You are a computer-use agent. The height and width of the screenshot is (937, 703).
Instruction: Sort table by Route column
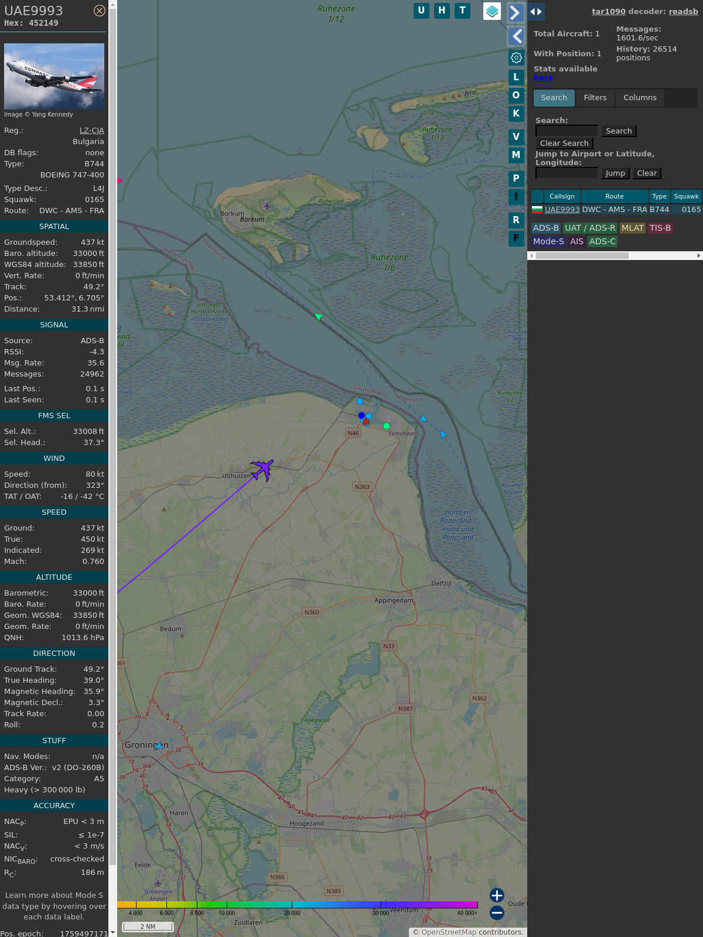click(x=615, y=197)
